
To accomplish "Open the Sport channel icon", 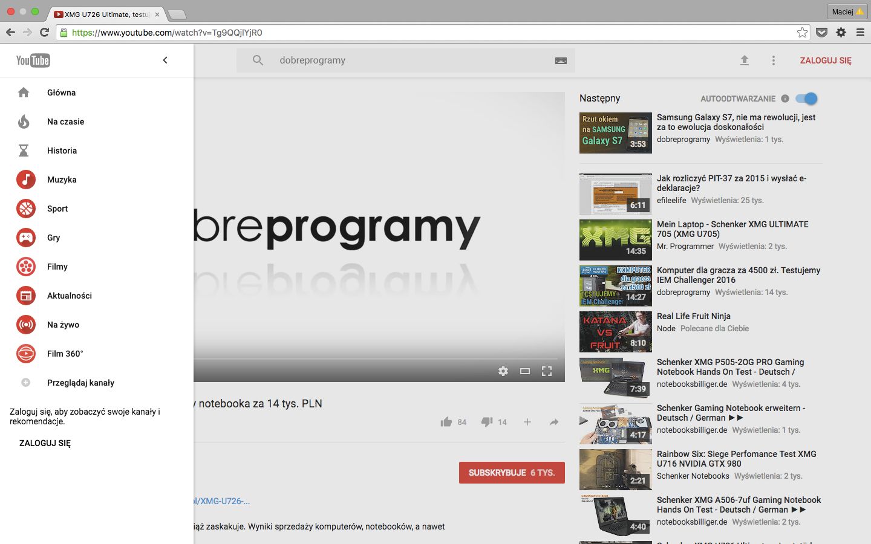I will (x=26, y=209).
